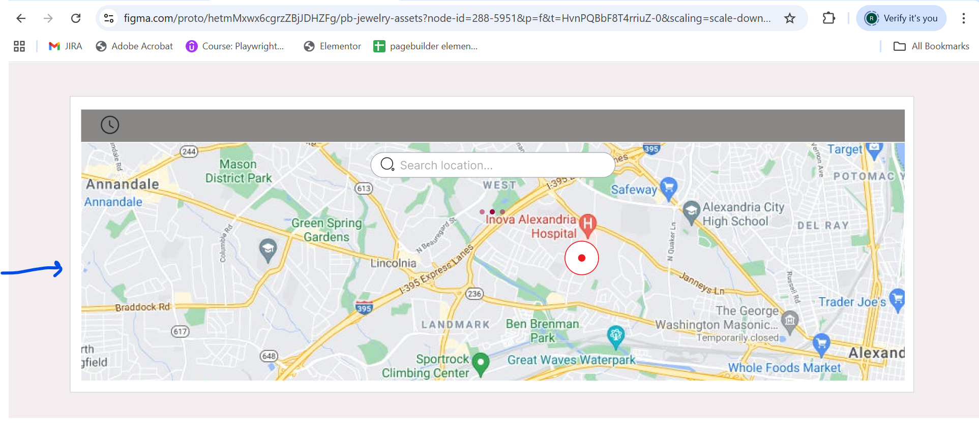Click the I-395 Express Lanes label

[436, 269]
